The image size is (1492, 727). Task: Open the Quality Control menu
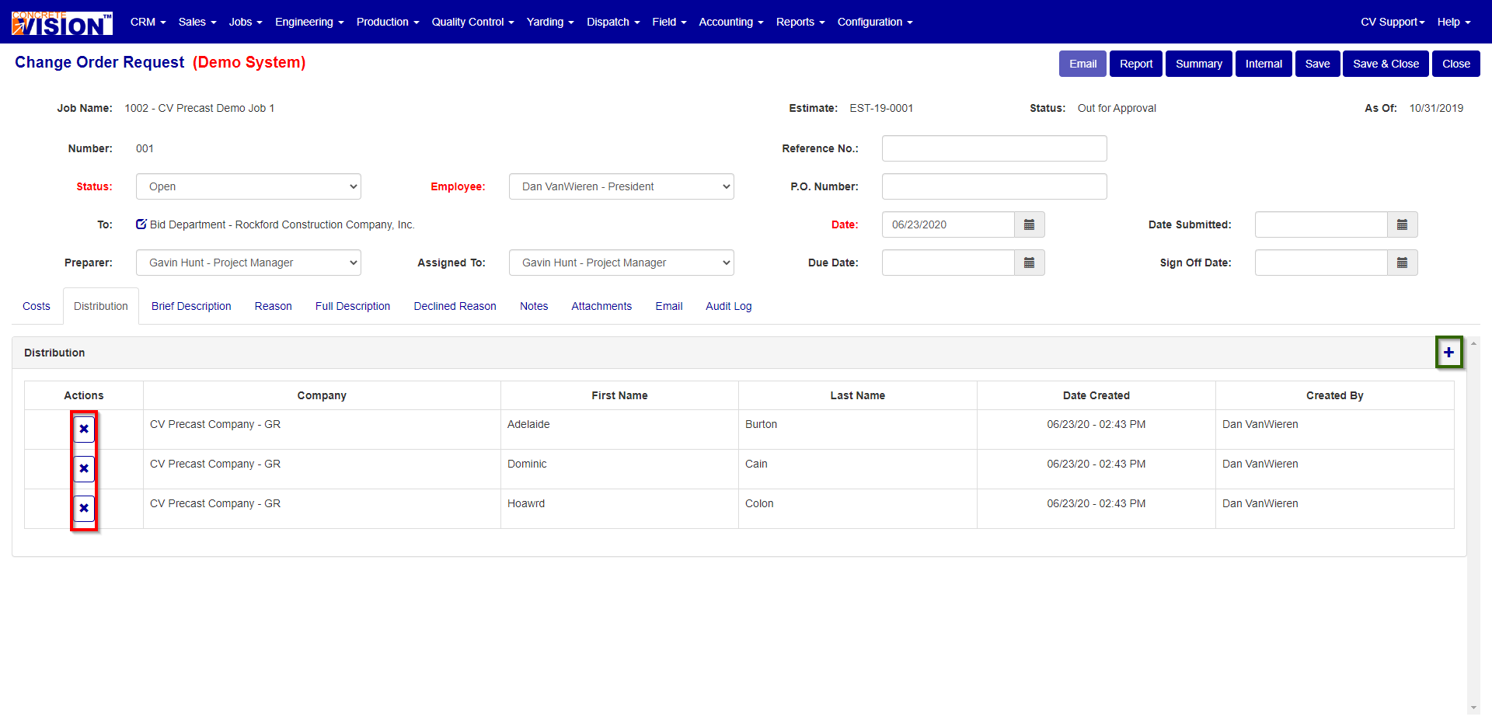tap(473, 22)
